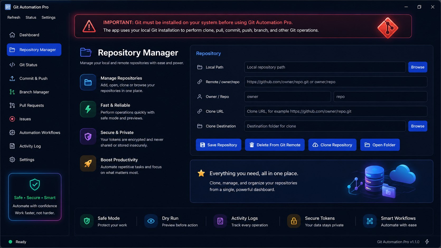Screen dimensions: 441x248
Task: Click the folder icon beside Local Path label
Action: pyautogui.click(x=200, y=67)
